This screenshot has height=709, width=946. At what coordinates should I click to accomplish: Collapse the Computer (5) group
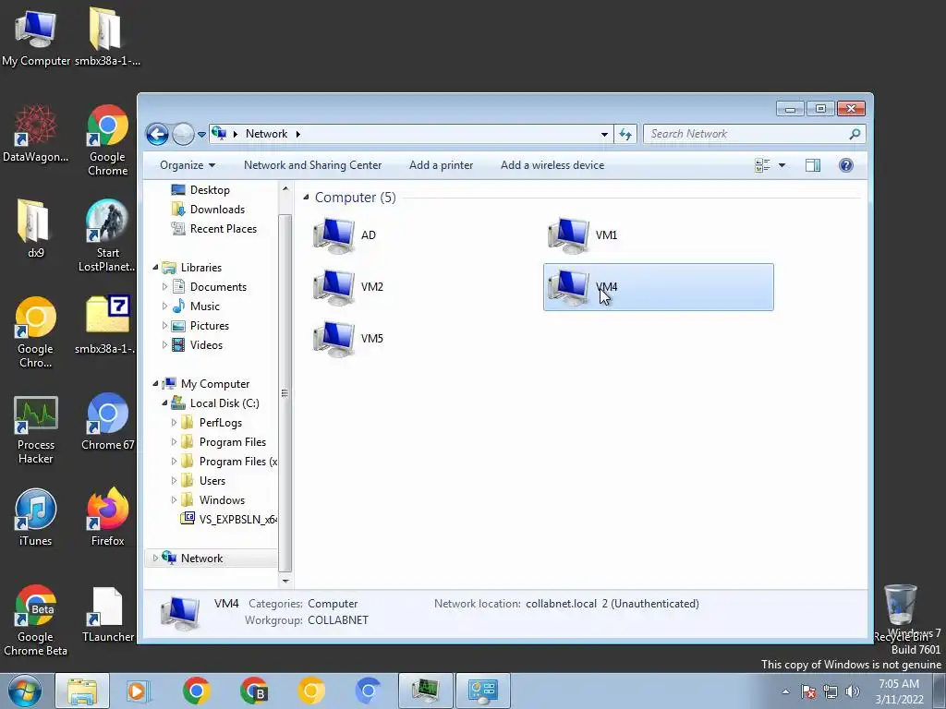click(306, 198)
